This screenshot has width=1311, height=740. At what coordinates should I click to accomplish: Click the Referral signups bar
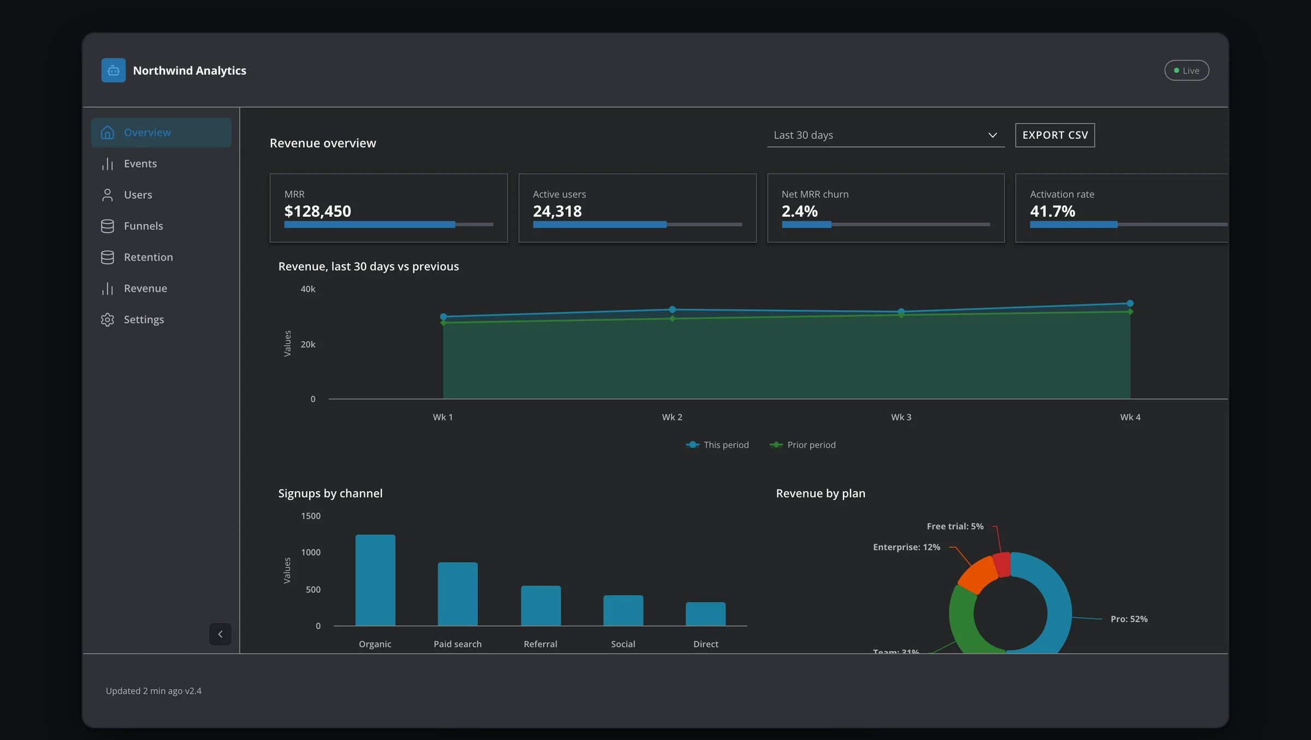coord(541,606)
